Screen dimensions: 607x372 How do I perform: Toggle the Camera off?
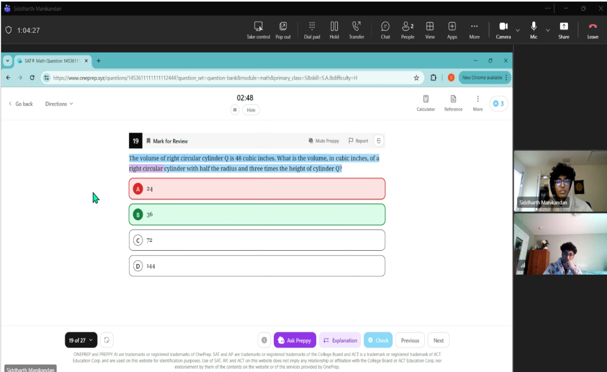pyautogui.click(x=503, y=30)
